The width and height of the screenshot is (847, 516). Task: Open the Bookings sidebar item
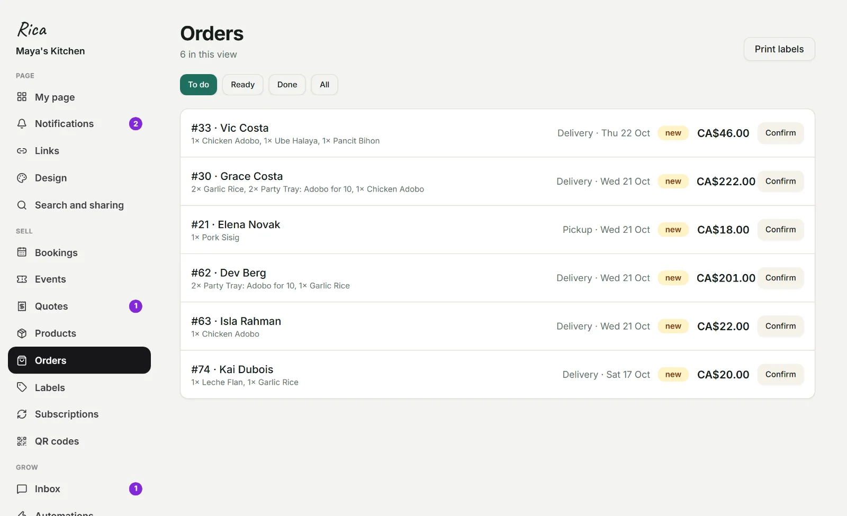point(79,252)
